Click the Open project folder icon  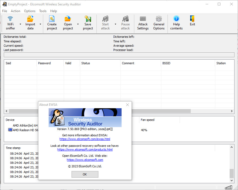(68, 19)
